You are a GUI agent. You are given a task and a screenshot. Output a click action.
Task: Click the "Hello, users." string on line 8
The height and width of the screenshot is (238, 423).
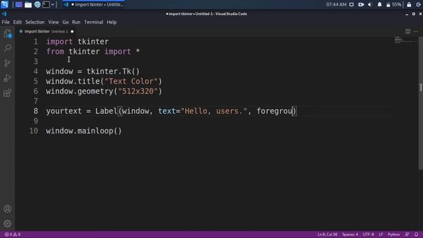(x=214, y=111)
